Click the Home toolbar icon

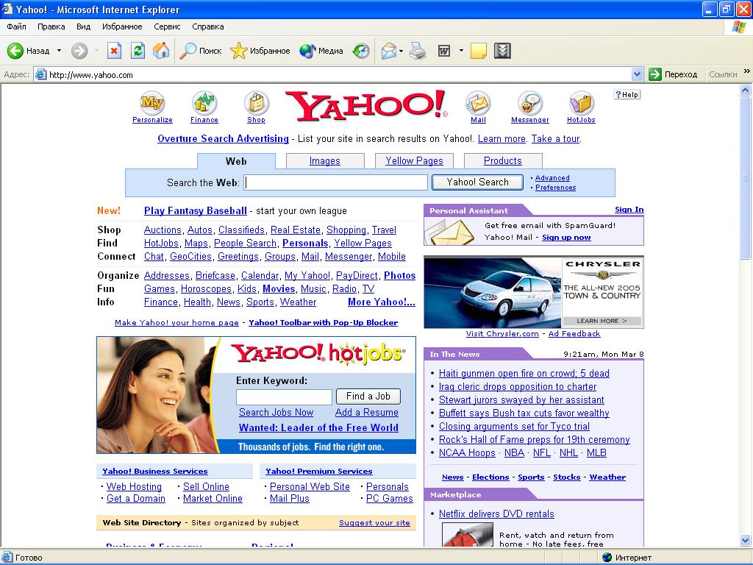coord(161,51)
